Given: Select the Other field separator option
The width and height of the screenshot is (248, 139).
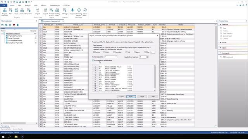Looking at the screenshot, I should tap(146, 52).
